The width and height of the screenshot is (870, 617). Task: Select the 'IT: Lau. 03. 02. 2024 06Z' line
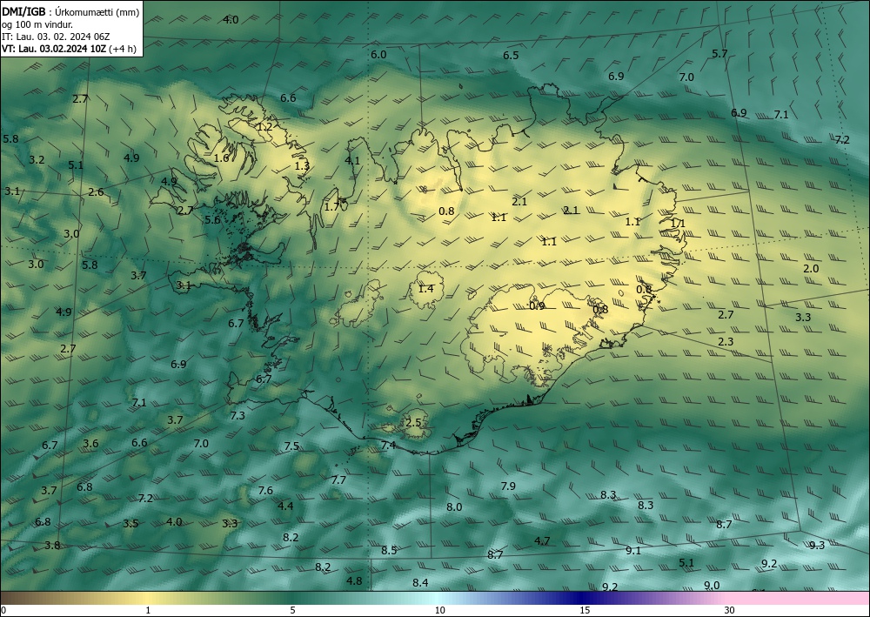(56, 37)
